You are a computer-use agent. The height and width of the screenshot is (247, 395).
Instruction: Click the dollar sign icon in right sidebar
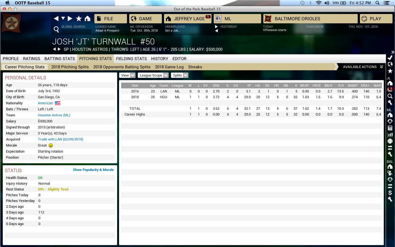pyautogui.click(x=390, y=193)
